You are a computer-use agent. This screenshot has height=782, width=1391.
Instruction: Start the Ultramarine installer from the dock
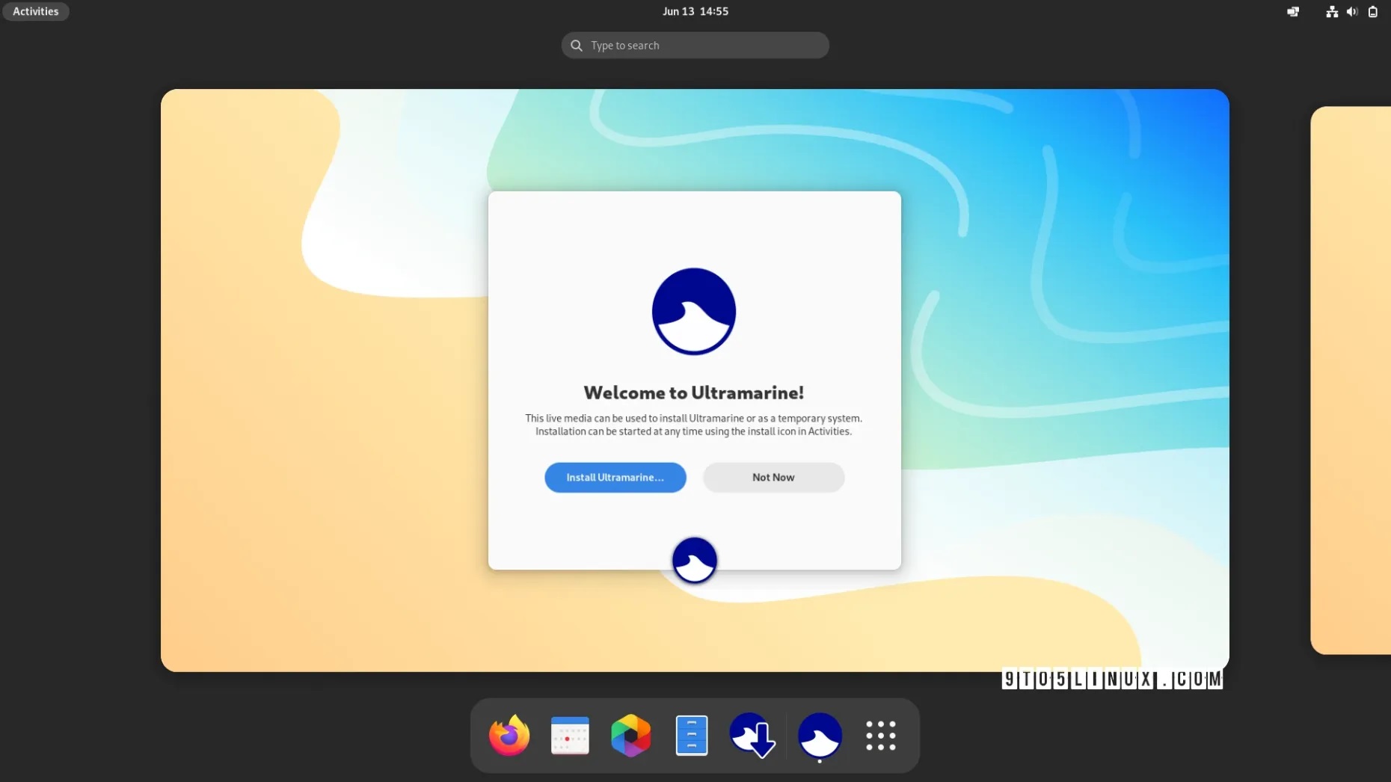(x=752, y=736)
